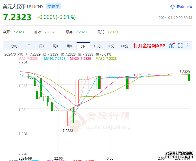Click the 7.2283 low price marker
Viewport: 196px width, 161px height.
68,131
